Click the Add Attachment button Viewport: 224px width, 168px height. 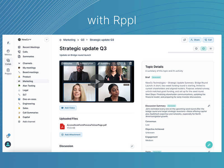[x=71, y=134]
